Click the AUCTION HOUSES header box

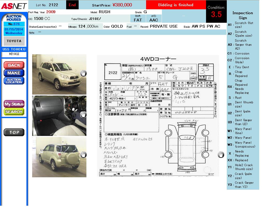[x=14, y=18]
